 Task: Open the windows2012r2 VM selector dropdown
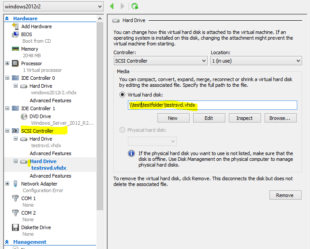pyautogui.click(x=53, y=7)
